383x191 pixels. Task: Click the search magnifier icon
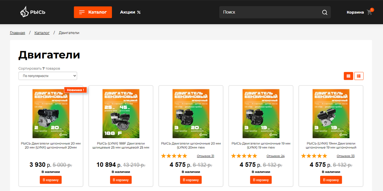325,12
